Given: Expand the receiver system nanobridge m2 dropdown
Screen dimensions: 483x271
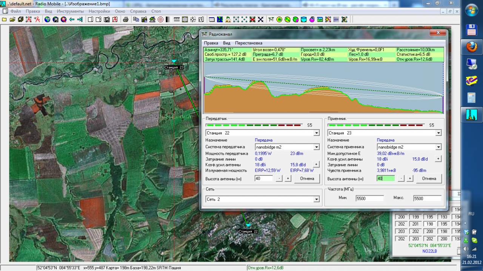Looking at the screenshot, I should [x=438, y=147].
